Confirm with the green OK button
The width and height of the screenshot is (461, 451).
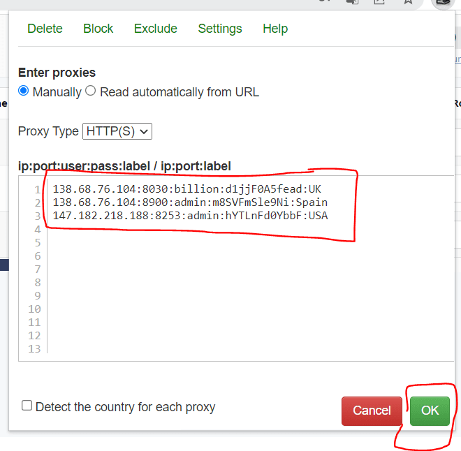point(430,411)
